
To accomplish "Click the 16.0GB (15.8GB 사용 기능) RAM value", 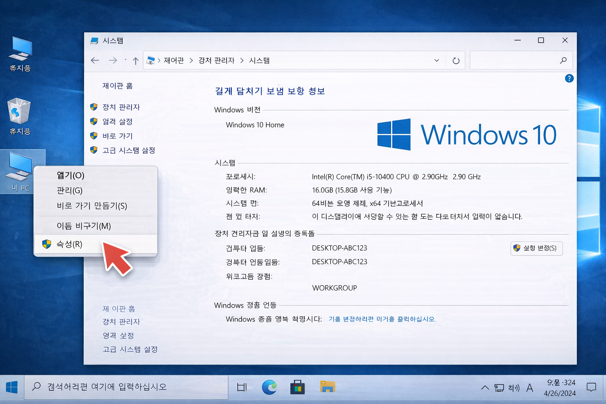I will (352, 190).
